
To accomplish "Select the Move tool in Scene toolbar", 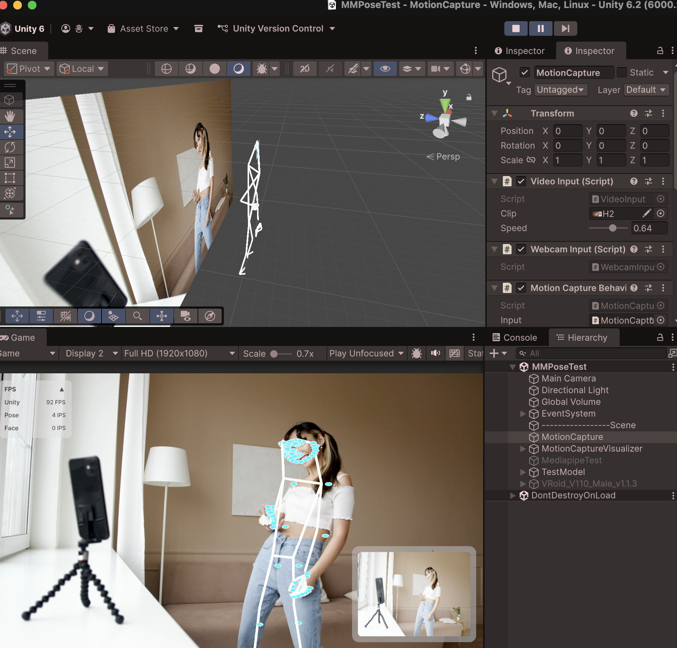I will [10, 132].
